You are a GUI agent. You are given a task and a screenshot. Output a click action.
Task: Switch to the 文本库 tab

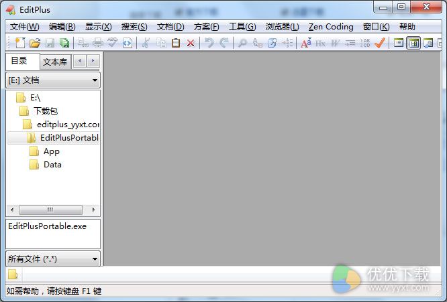pyautogui.click(x=55, y=62)
